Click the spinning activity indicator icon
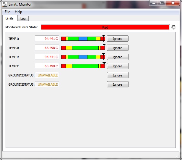This screenshot has width=182, height=160. tap(173, 27)
